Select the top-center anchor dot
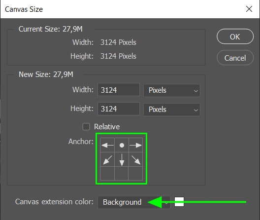260x220 pixels. coord(122,145)
